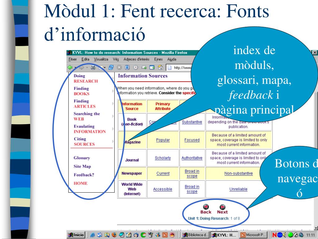The width and height of the screenshot is (318, 239).
Task: Click the Non-substantive link
Action: coord(238,173)
